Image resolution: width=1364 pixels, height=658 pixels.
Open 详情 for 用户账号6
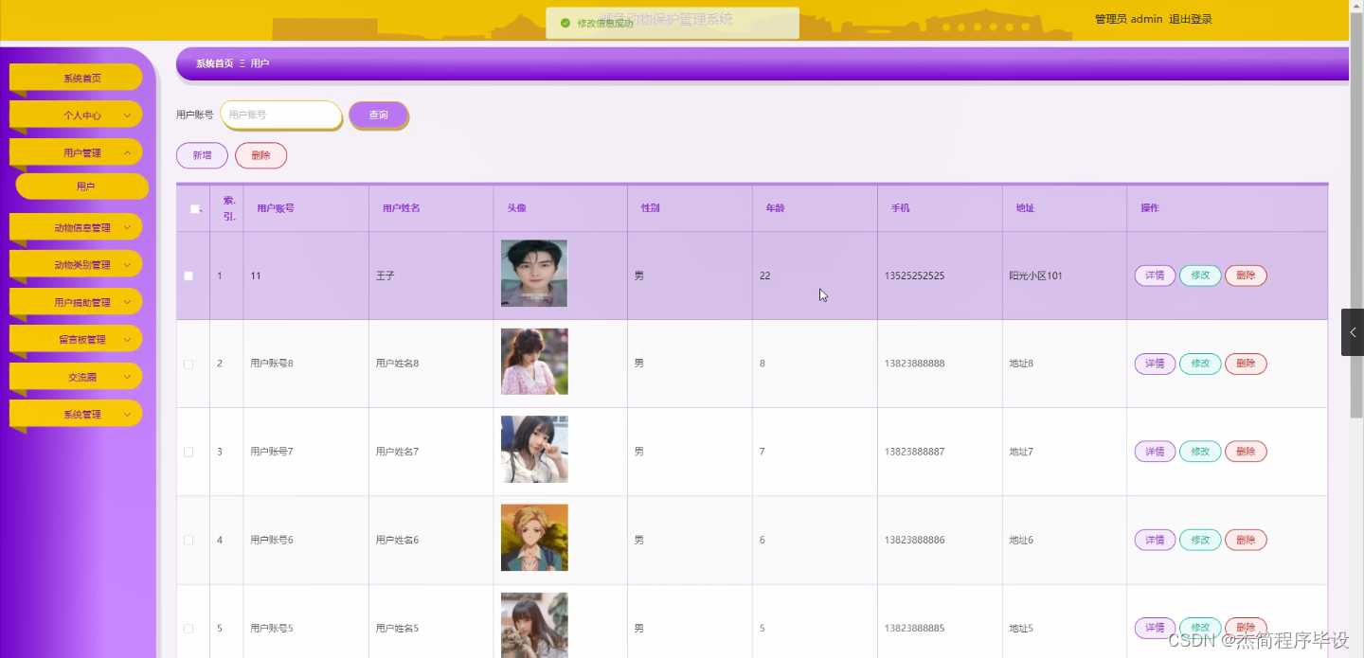coord(1155,540)
